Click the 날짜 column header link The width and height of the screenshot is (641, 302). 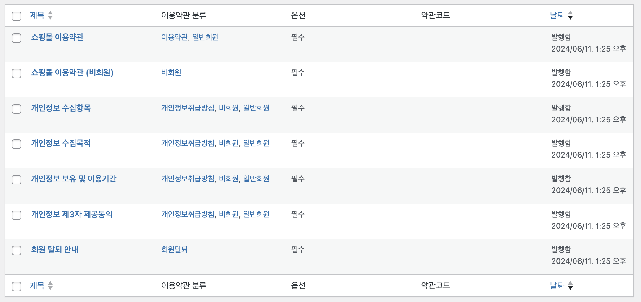coord(557,15)
